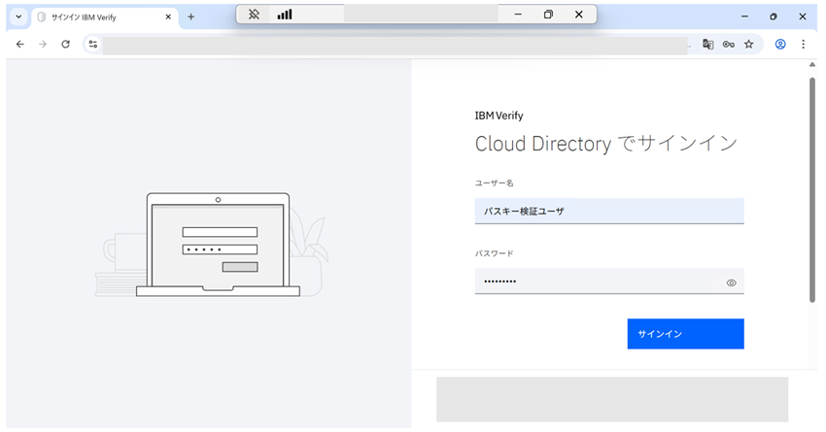Viewport: 826px width, 432px height.
Task: Click the signal strength bars icon
Action: [x=285, y=15]
